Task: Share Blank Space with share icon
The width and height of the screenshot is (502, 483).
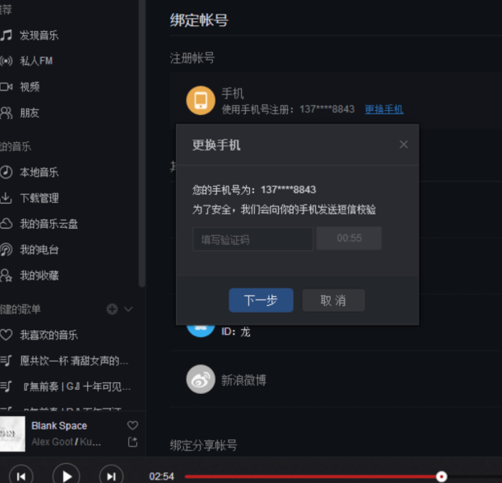Action: point(133,442)
